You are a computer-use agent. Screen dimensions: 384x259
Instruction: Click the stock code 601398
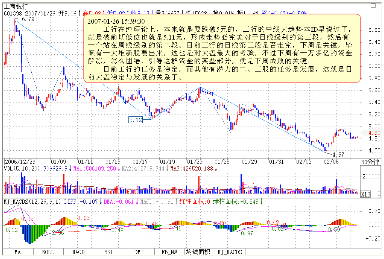pos(13,13)
